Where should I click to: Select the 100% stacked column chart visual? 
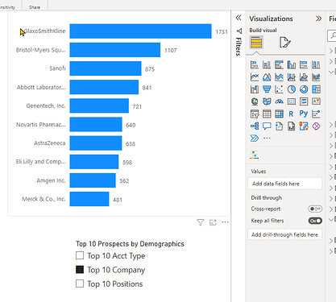tap(316, 64)
